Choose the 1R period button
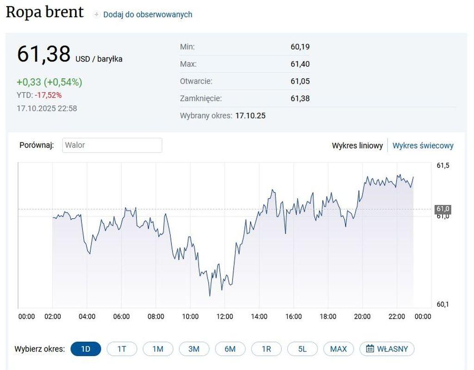Screen dimensions: 474x370 pyautogui.click(x=266, y=349)
